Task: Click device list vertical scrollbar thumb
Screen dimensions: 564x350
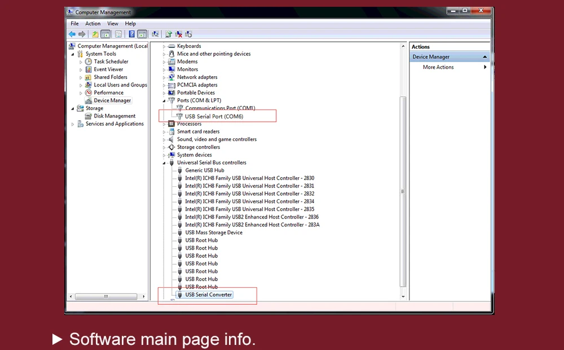Action: [x=403, y=191]
